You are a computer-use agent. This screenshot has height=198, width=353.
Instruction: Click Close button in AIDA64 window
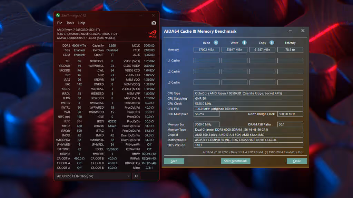click(x=297, y=161)
